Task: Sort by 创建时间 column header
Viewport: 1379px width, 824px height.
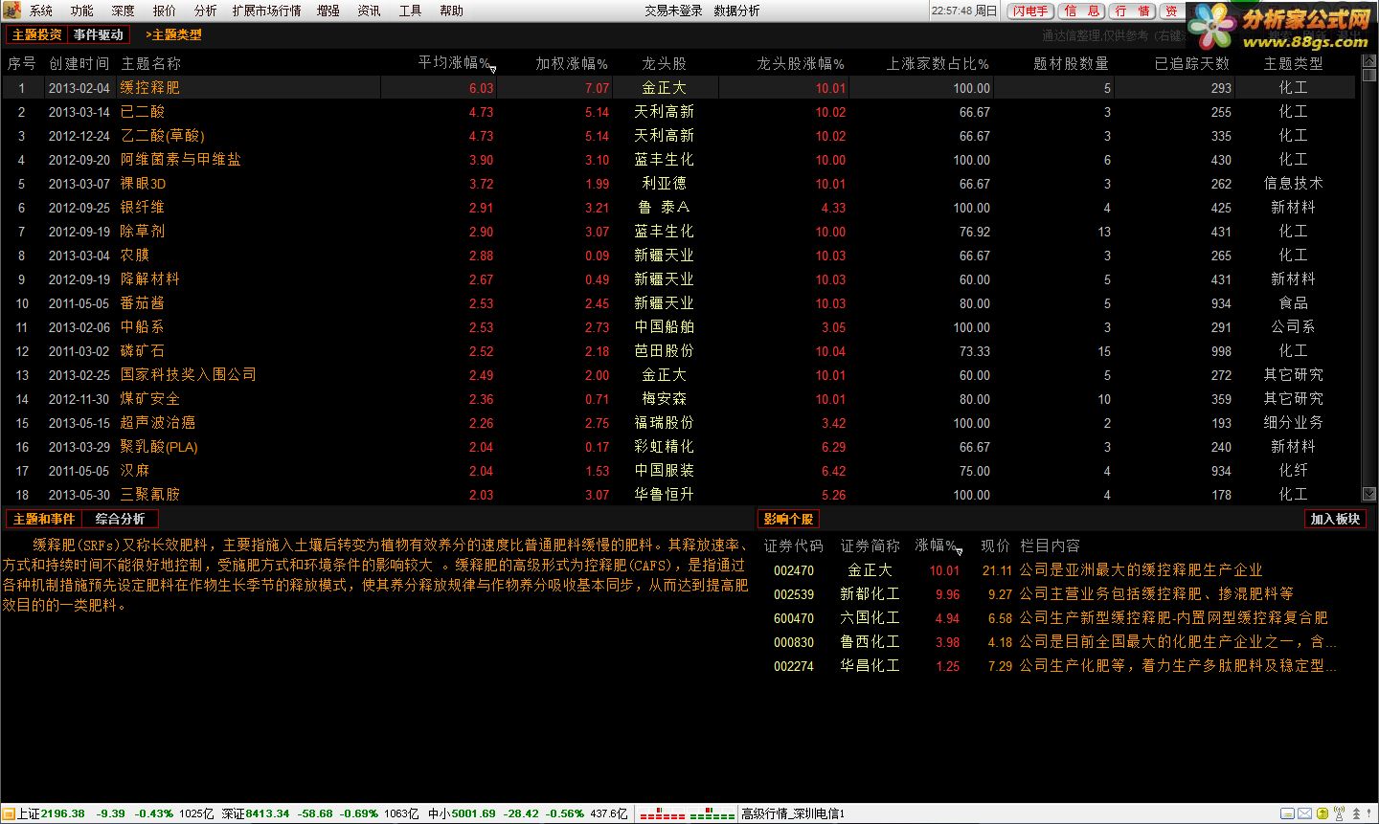Action: [79, 63]
